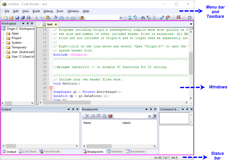Switch to the Variables tab
Image resolution: width=231 pixels, height=160 pixels.
[115, 151]
